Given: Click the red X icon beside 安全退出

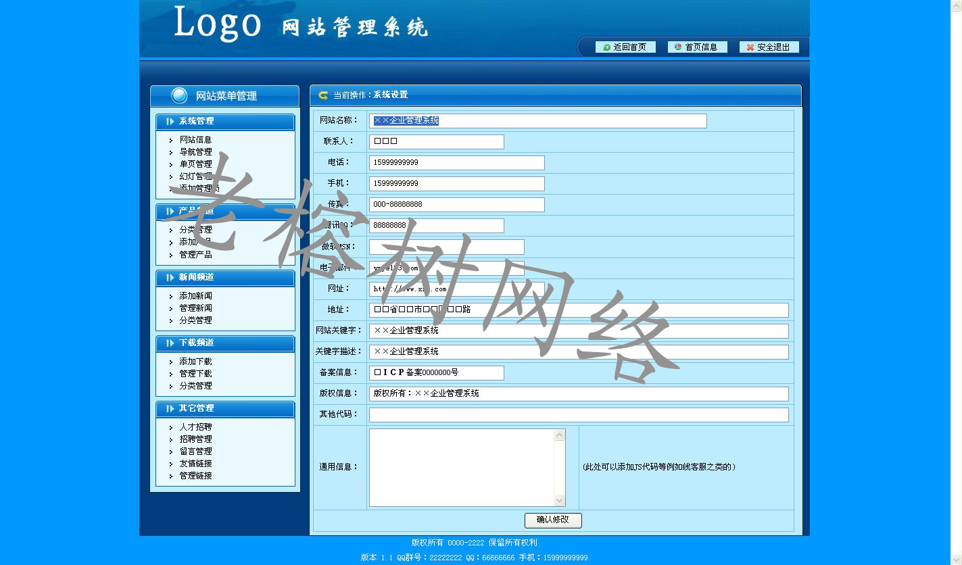Looking at the screenshot, I should (750, 47).
